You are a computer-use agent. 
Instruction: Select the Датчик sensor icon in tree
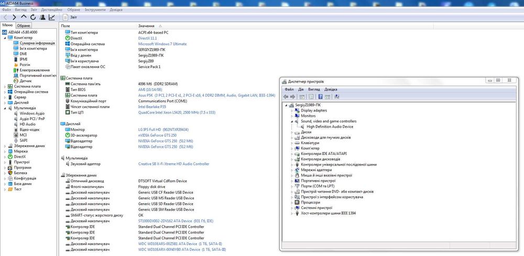click(16, 81)
